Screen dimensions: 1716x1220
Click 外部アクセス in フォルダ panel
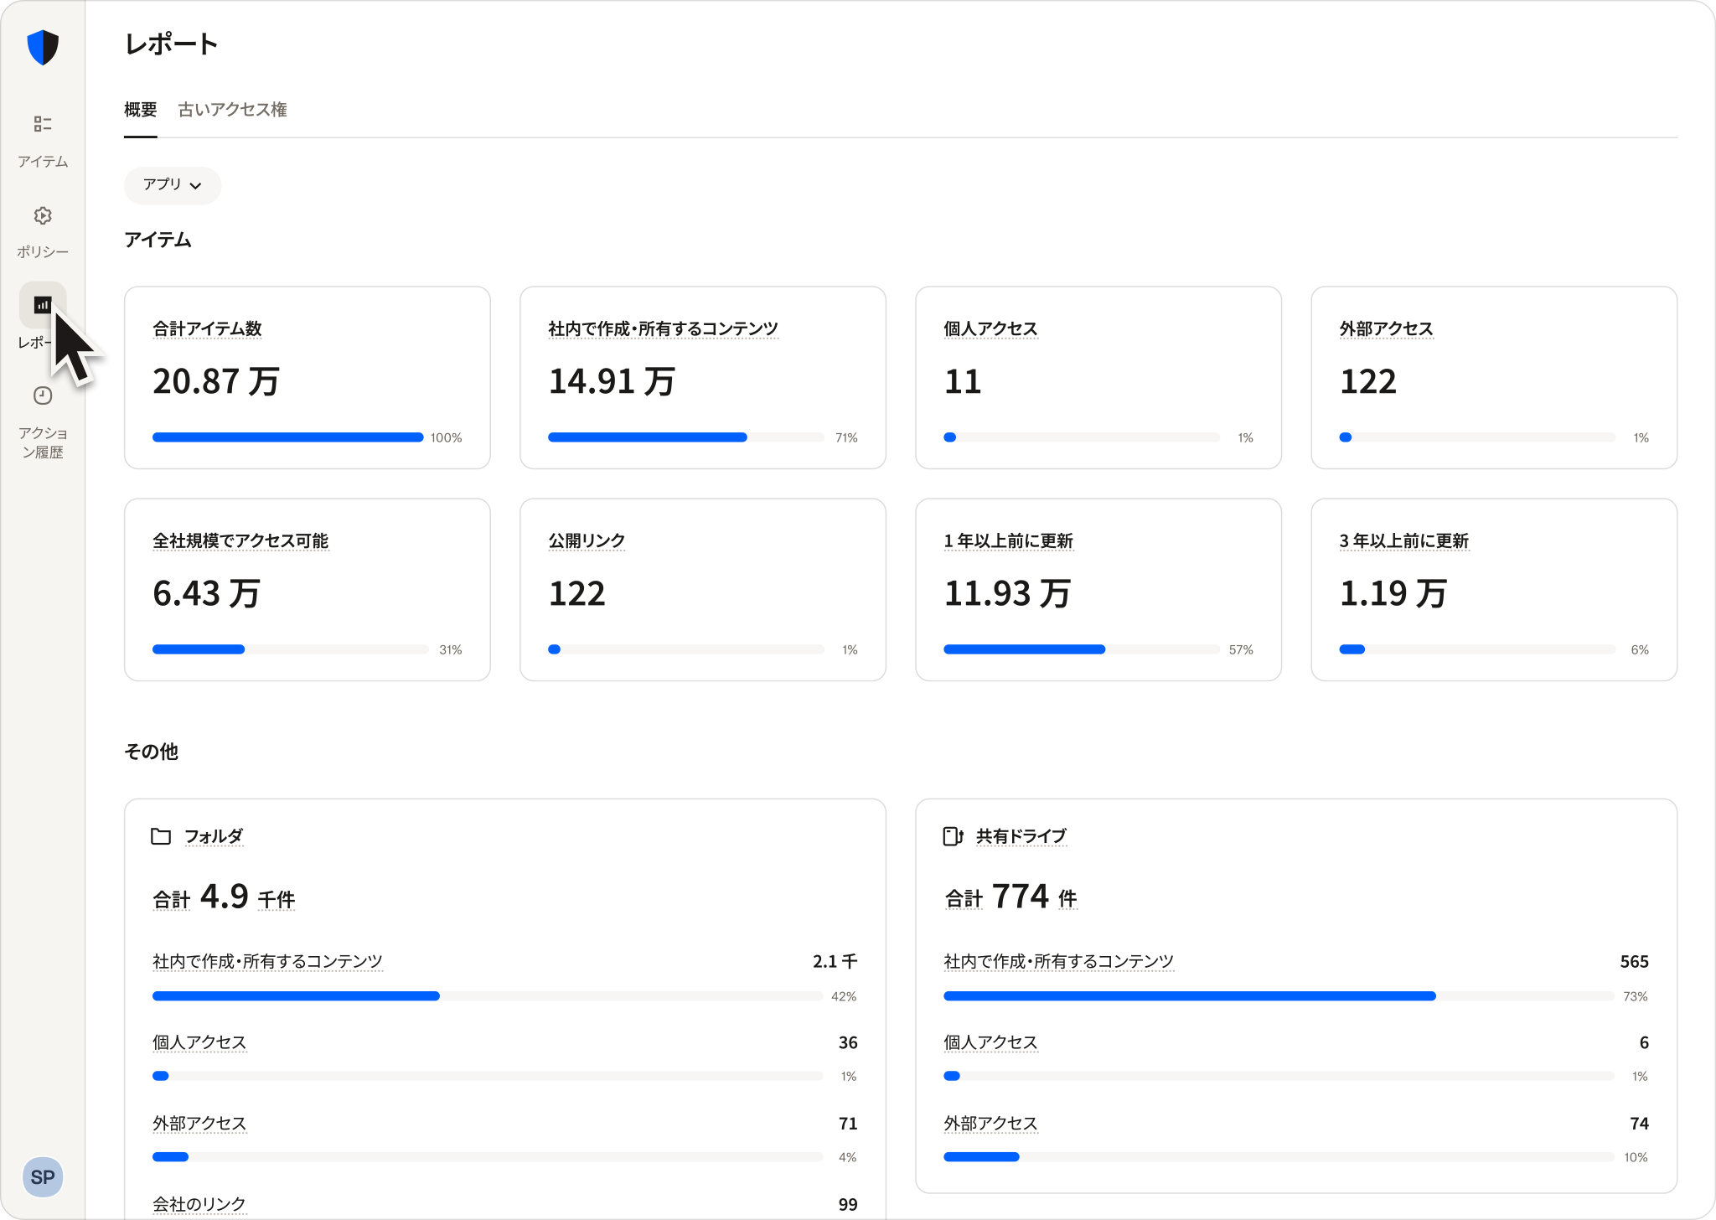point(199,1124)
